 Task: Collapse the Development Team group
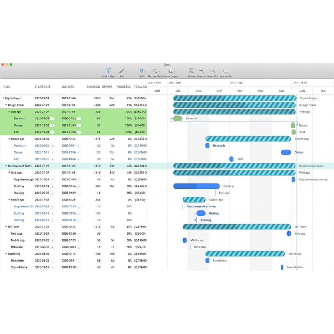pyautogui.click(x=6, y=166)
